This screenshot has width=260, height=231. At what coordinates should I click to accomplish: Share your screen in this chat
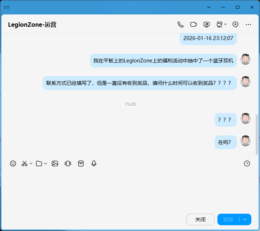(207, 25)
